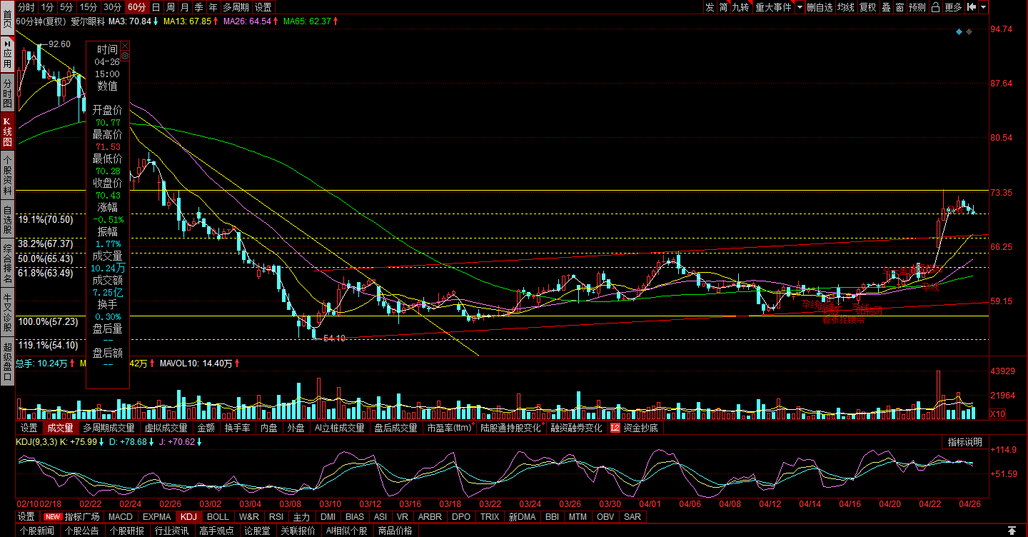Open AI相似个股 bottom tab
Viewport: 1028px width, 537px height.
tap(346, 531)
